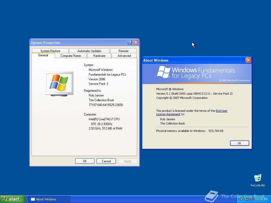This screenshot has width=271, height=203.
Task: Click 'Microsoft ® Windows' in About Windows
Action: click(x=170, y=89)
